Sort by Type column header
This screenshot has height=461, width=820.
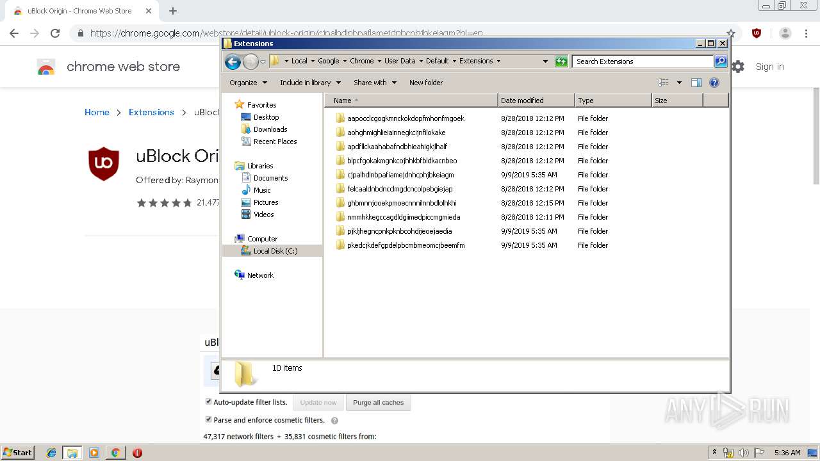[x=613, y=101]
